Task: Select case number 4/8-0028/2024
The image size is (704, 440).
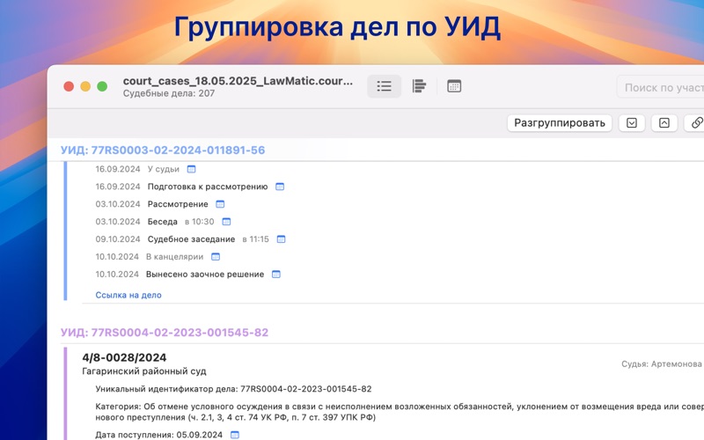Action: tap(124, 357)
